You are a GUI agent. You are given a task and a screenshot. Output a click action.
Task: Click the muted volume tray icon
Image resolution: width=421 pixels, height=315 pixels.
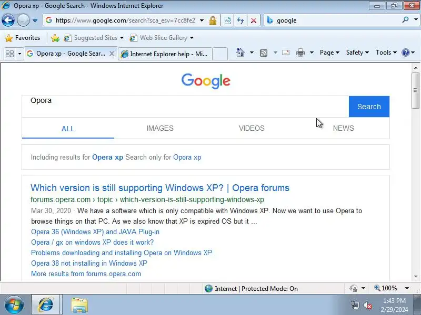tap(367, 305)
